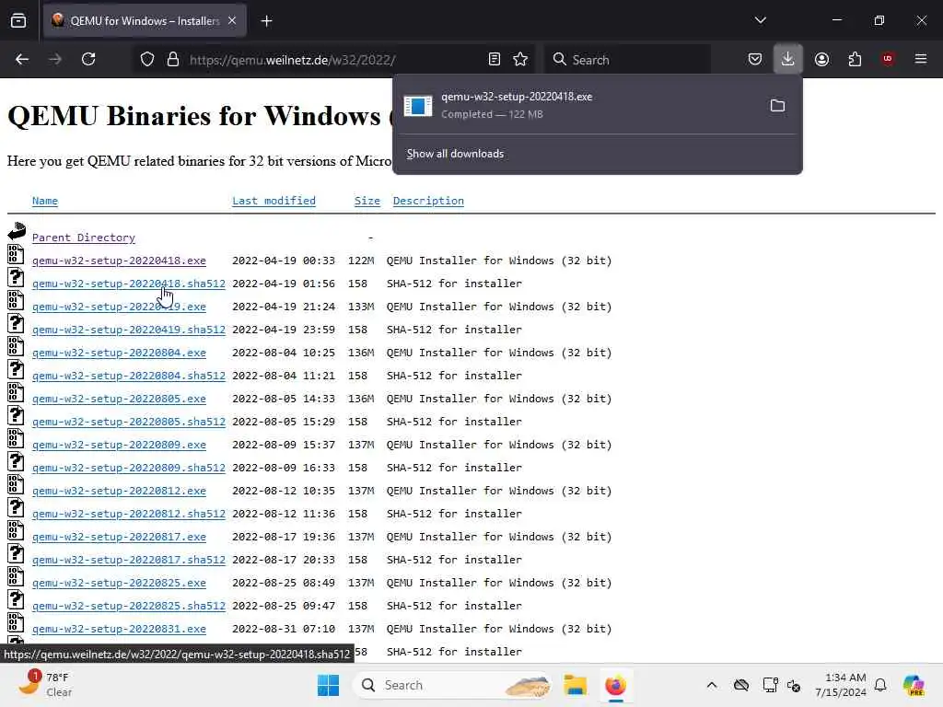Reload the current page
This screenshot has width=943, height=707.
[x=88, y=59]
